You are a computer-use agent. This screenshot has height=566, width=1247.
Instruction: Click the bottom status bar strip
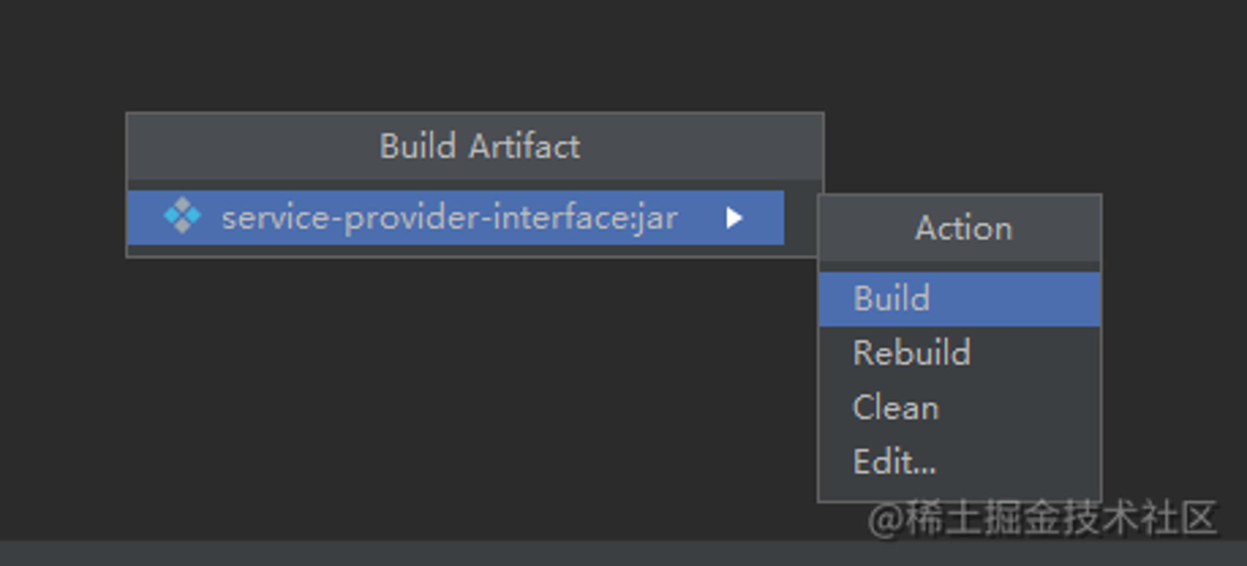623,553
